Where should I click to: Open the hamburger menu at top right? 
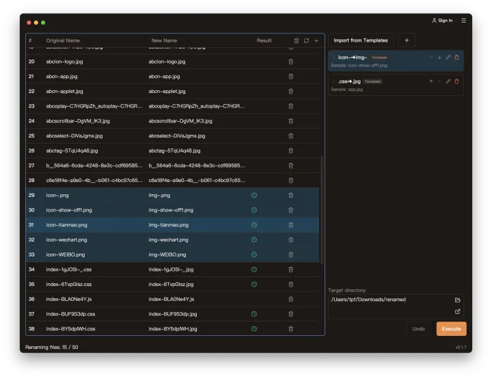(x=464, y=21)
